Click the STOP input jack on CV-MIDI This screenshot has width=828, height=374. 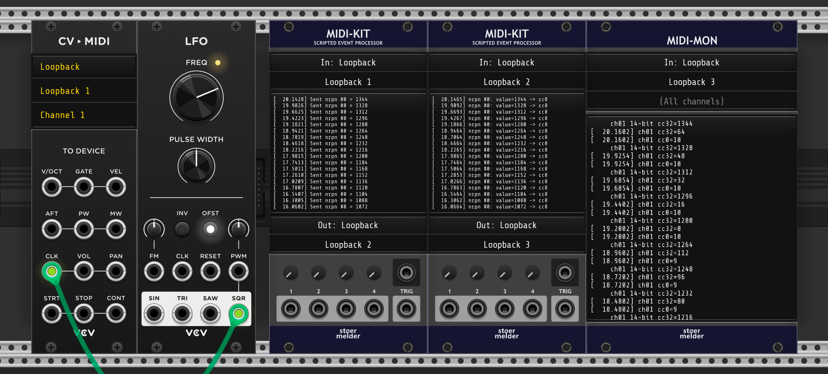coord(84,313)
